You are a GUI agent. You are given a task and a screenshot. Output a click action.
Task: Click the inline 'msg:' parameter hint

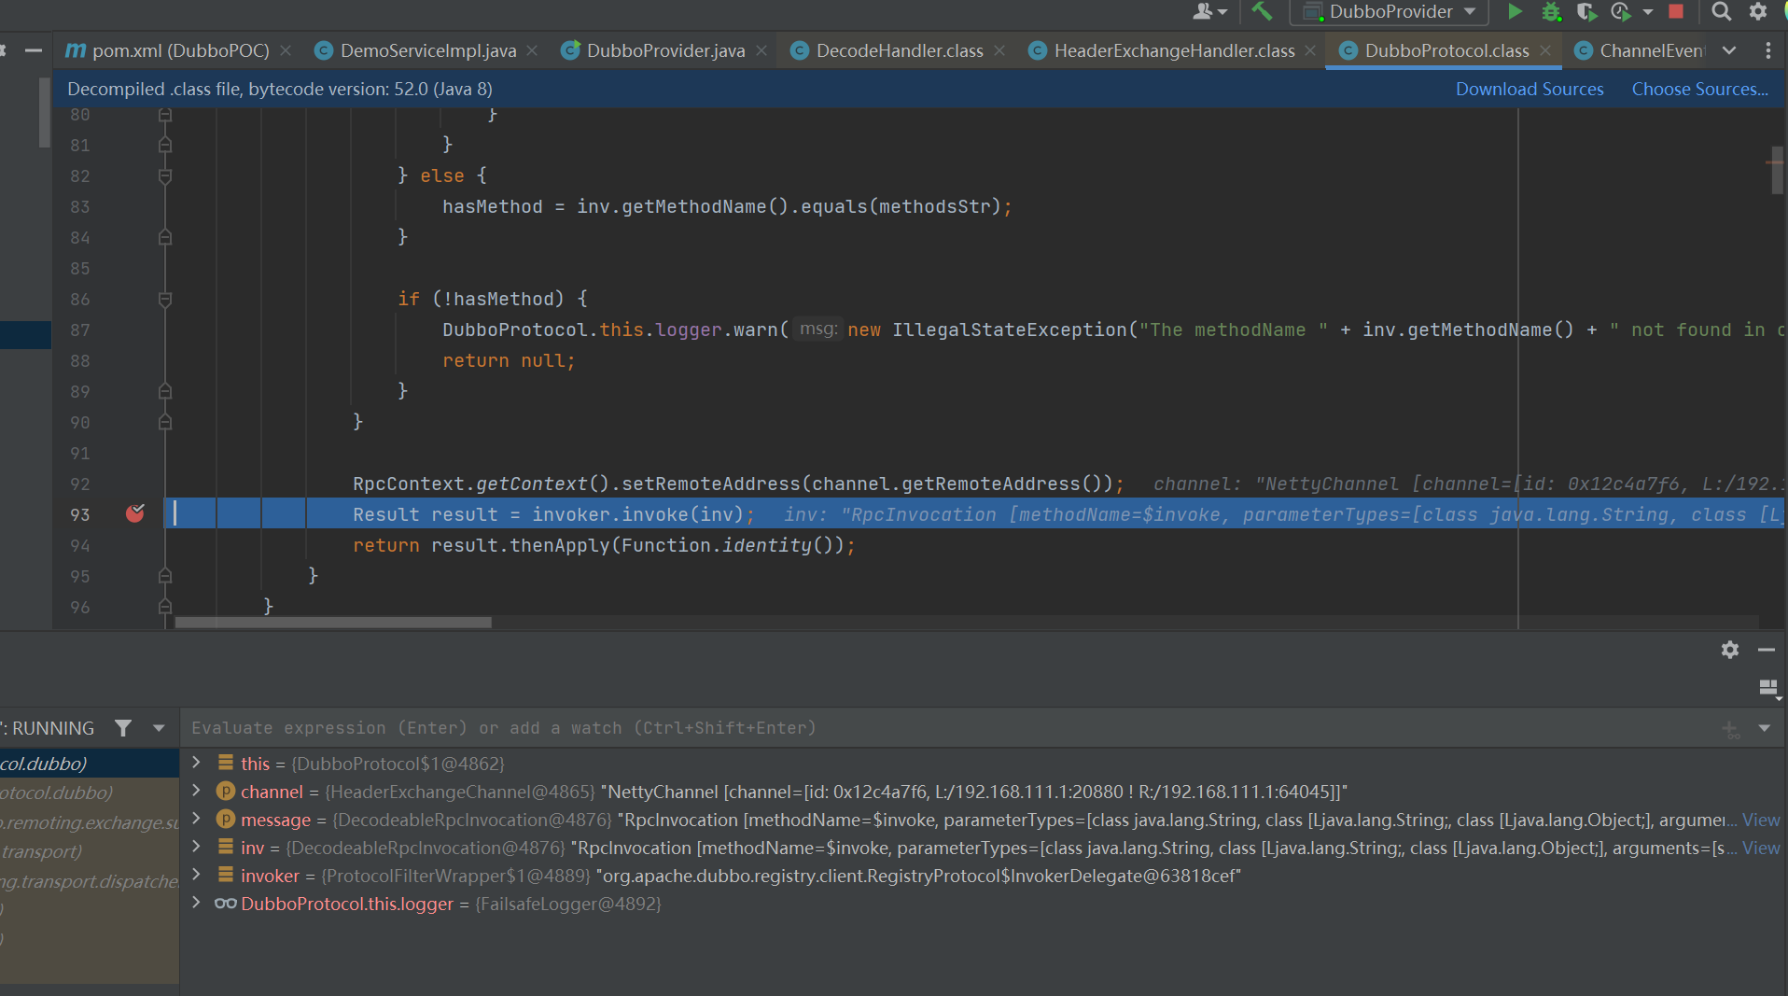tap(817, 329)
